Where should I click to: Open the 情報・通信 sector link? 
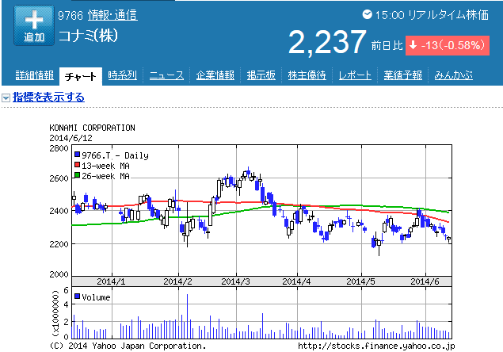click(113, 15)
